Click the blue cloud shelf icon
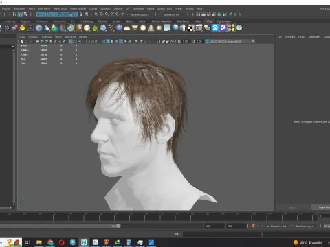Viewport: 330px width, 247px height. point(215,28)
